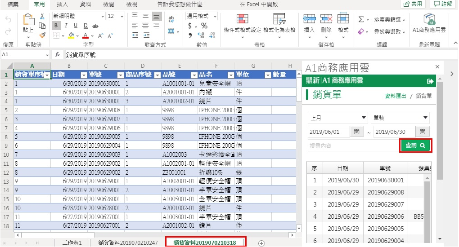Viewport: 459px width, 247px height.
Task: Click the 註解 Comments button
Action: tap(443, 4)
